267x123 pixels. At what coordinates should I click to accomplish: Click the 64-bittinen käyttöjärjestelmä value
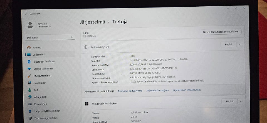click(x=153, y=77)
